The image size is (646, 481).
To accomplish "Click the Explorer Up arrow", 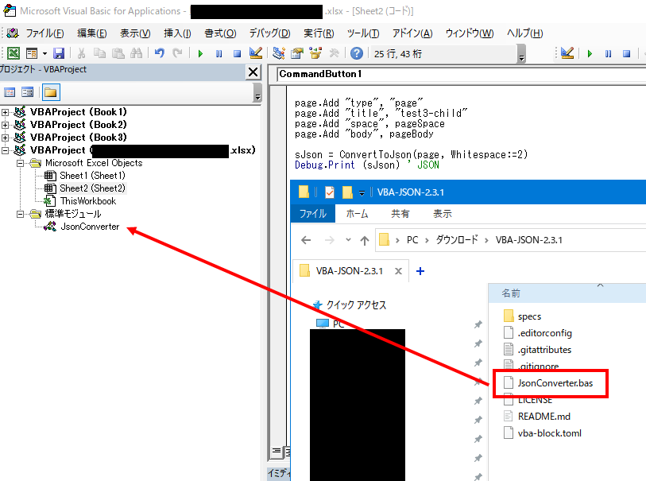I will [x=365, y=240].
